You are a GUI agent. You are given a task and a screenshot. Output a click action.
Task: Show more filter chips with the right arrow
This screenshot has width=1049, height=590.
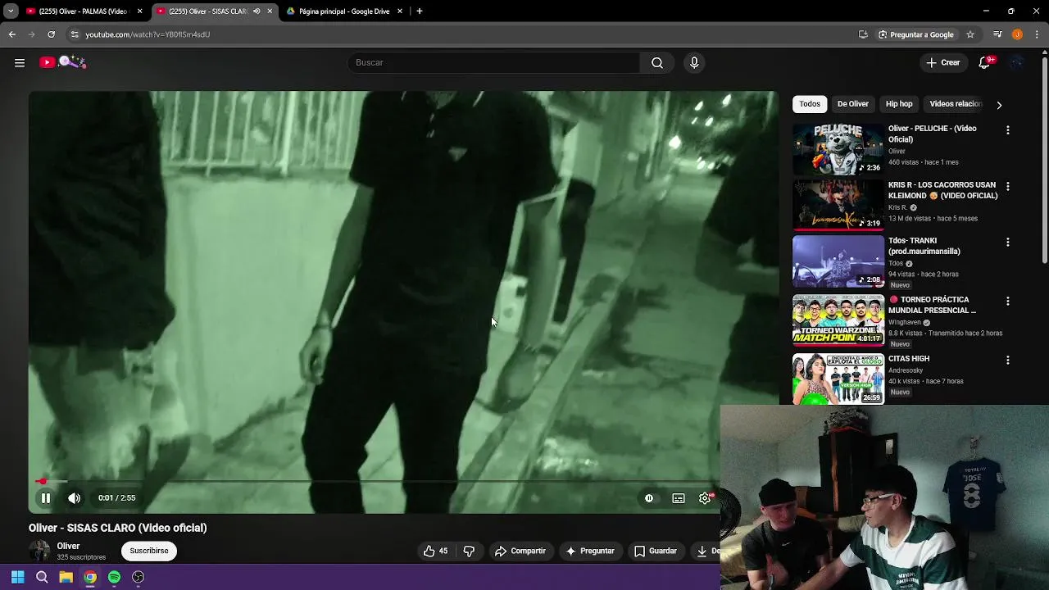tap(999, 105)
